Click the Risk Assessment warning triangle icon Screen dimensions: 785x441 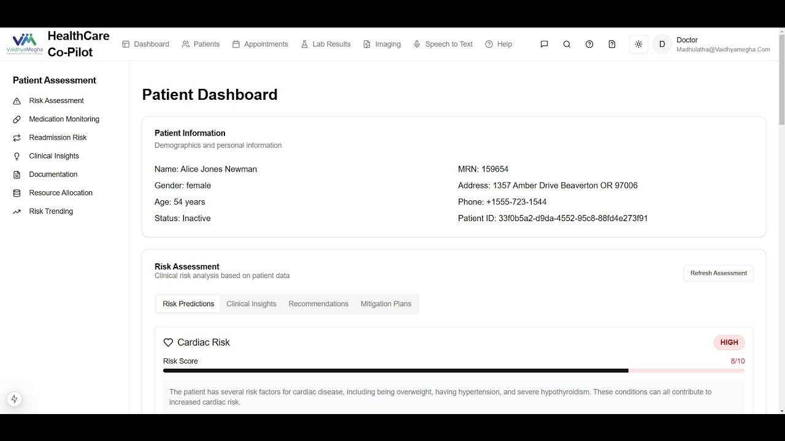tap(17, 100)
